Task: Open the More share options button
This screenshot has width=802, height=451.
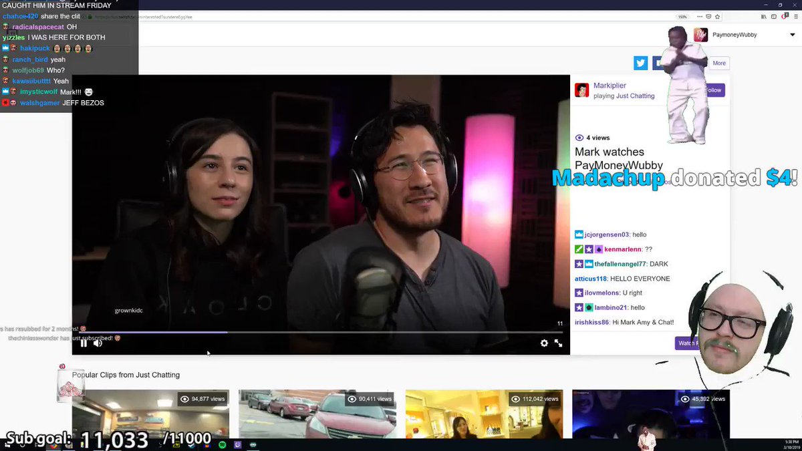Action: (719, 63)
